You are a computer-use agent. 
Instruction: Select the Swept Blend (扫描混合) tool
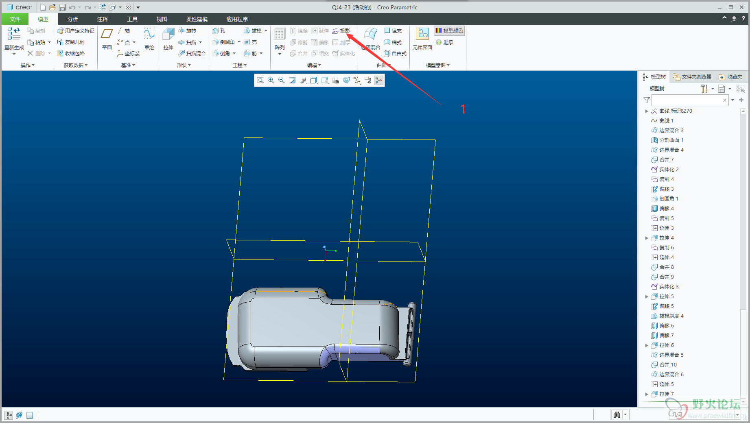tap(192, 54)
